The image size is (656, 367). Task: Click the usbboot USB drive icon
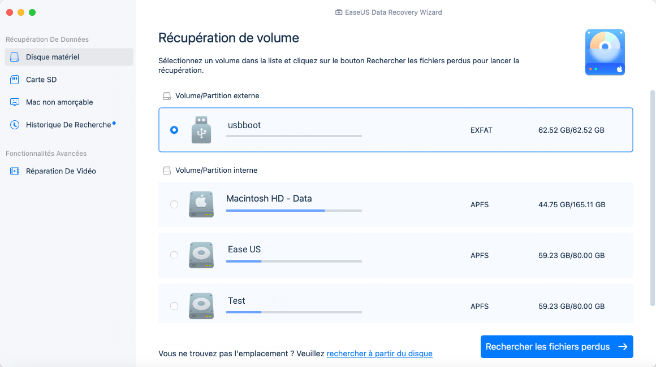point(201,130)
